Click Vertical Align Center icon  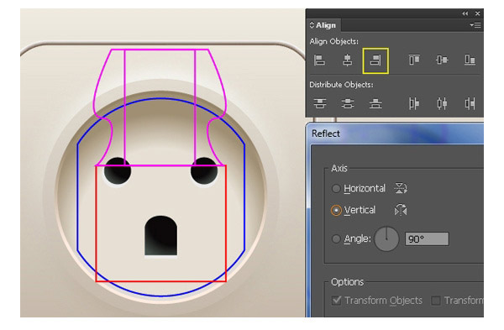tap(442, 60)
